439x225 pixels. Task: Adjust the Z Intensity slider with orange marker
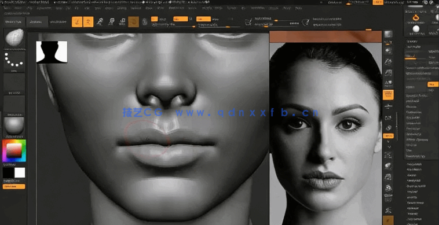(x=219, y=25)
